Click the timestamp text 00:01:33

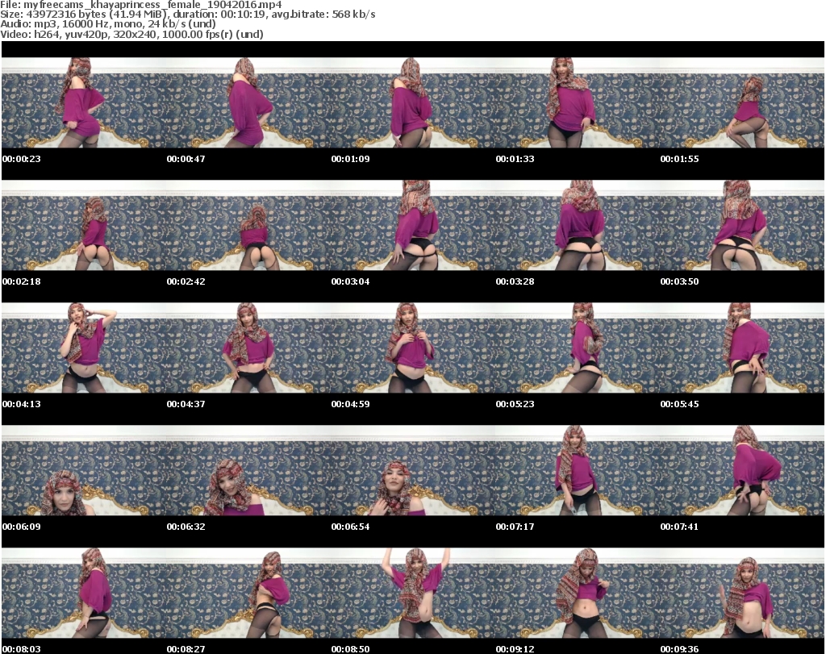(515, 159)
